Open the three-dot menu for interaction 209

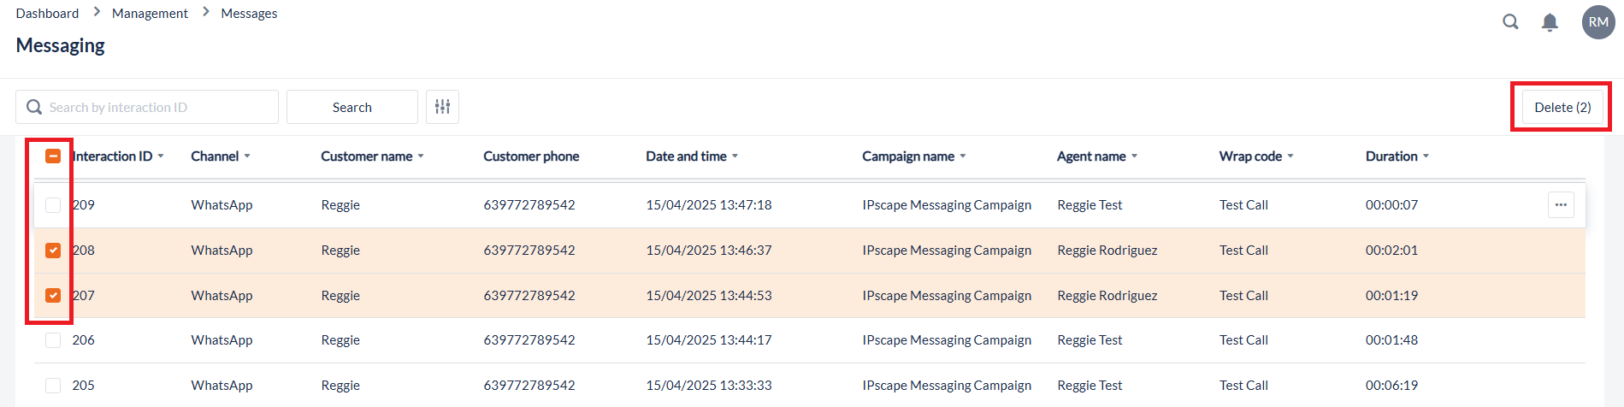(1561, 205)
